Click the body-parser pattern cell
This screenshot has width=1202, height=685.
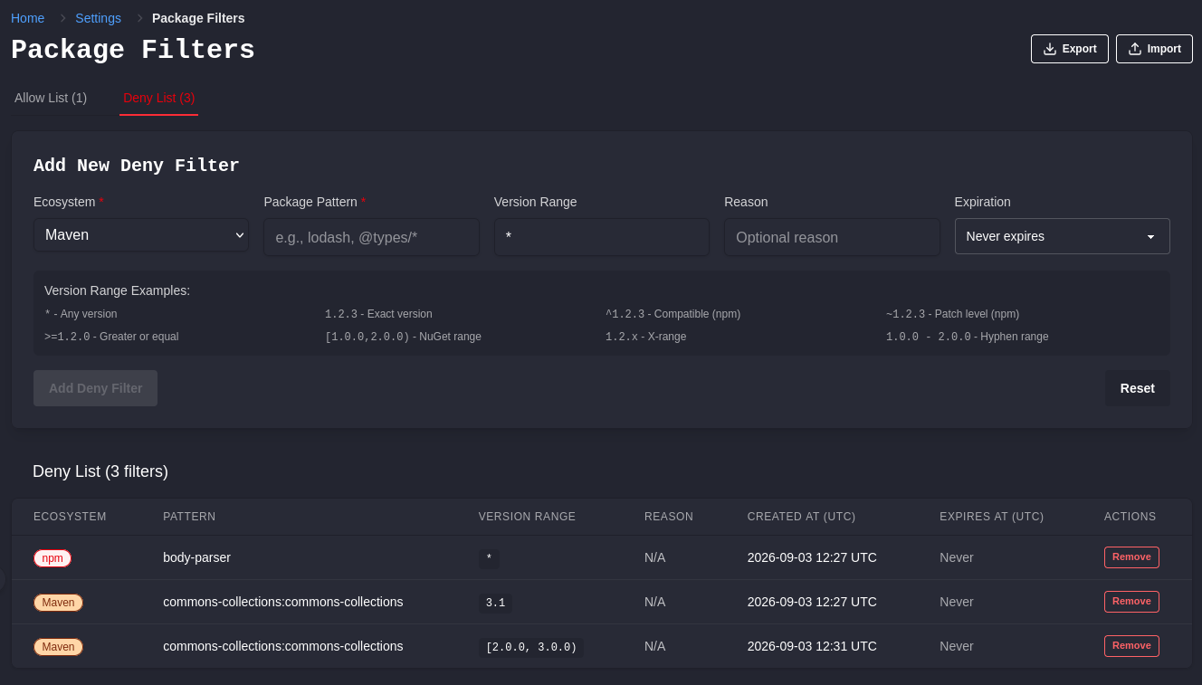pyautogui.click(x=196, y=557)
